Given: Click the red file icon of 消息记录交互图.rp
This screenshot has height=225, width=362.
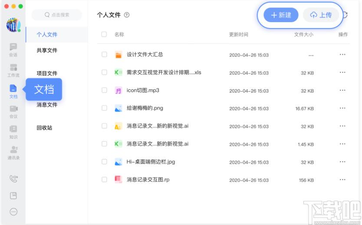Looking at the screenshot, I should coord(118,179).
